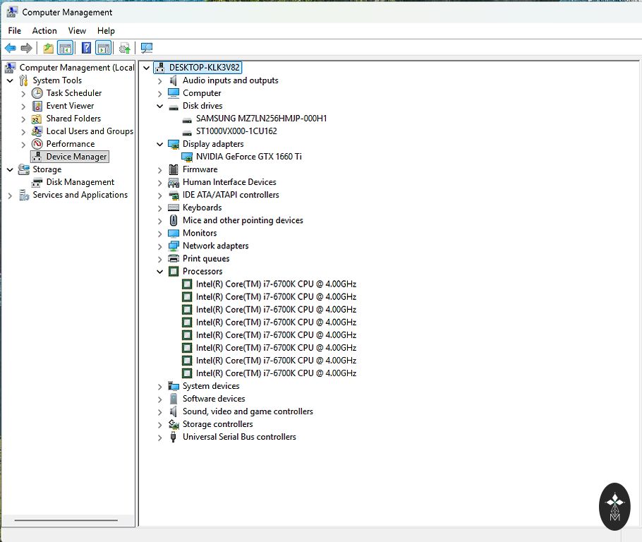The height and width of the screenshot is (542, 642).
Task: Open the Action menu
Action: tap(44, 30)
